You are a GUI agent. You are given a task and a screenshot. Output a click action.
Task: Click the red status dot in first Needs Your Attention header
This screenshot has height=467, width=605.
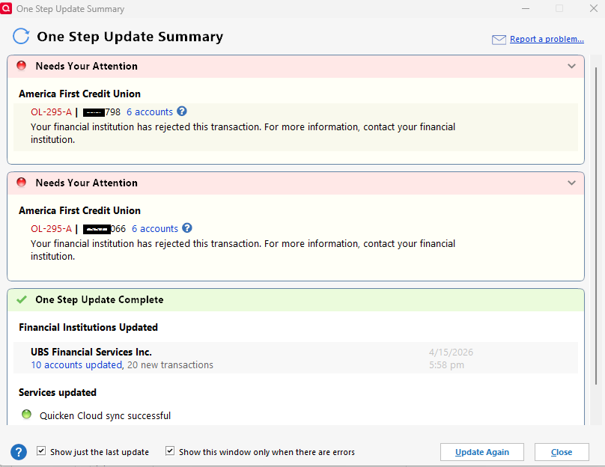[22, 66]
